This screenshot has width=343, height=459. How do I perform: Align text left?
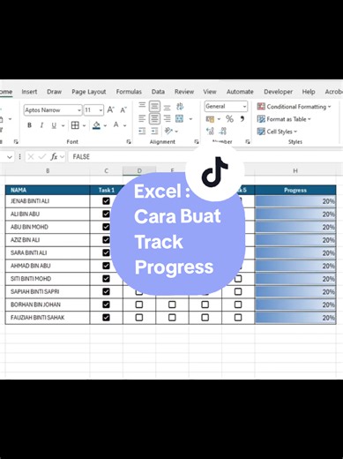click(142, 118)
